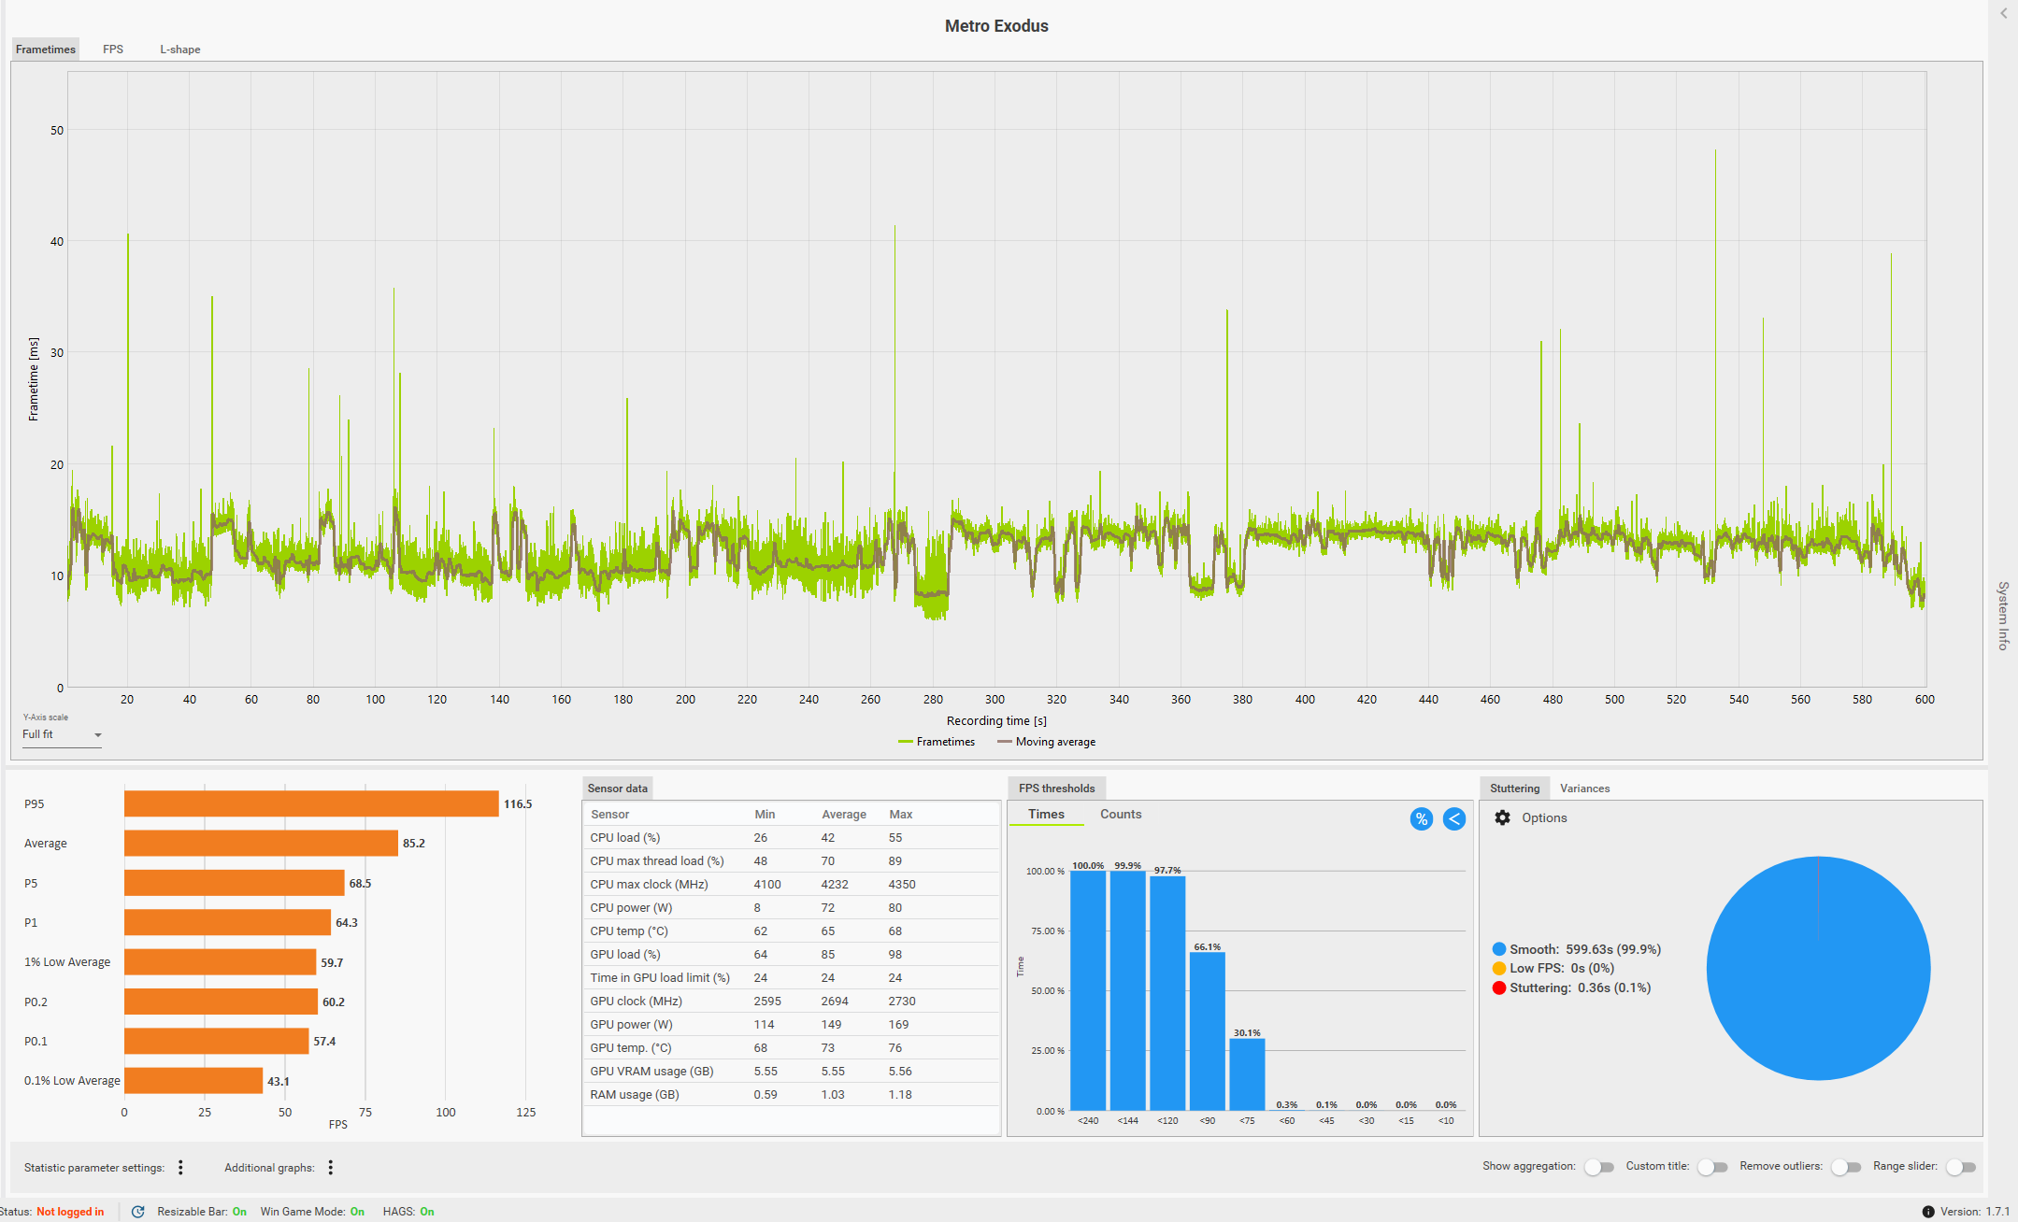This screenshot has width=2018, height=1222.
Task: Expand the System Info side panel
Action: [2003, 615]
